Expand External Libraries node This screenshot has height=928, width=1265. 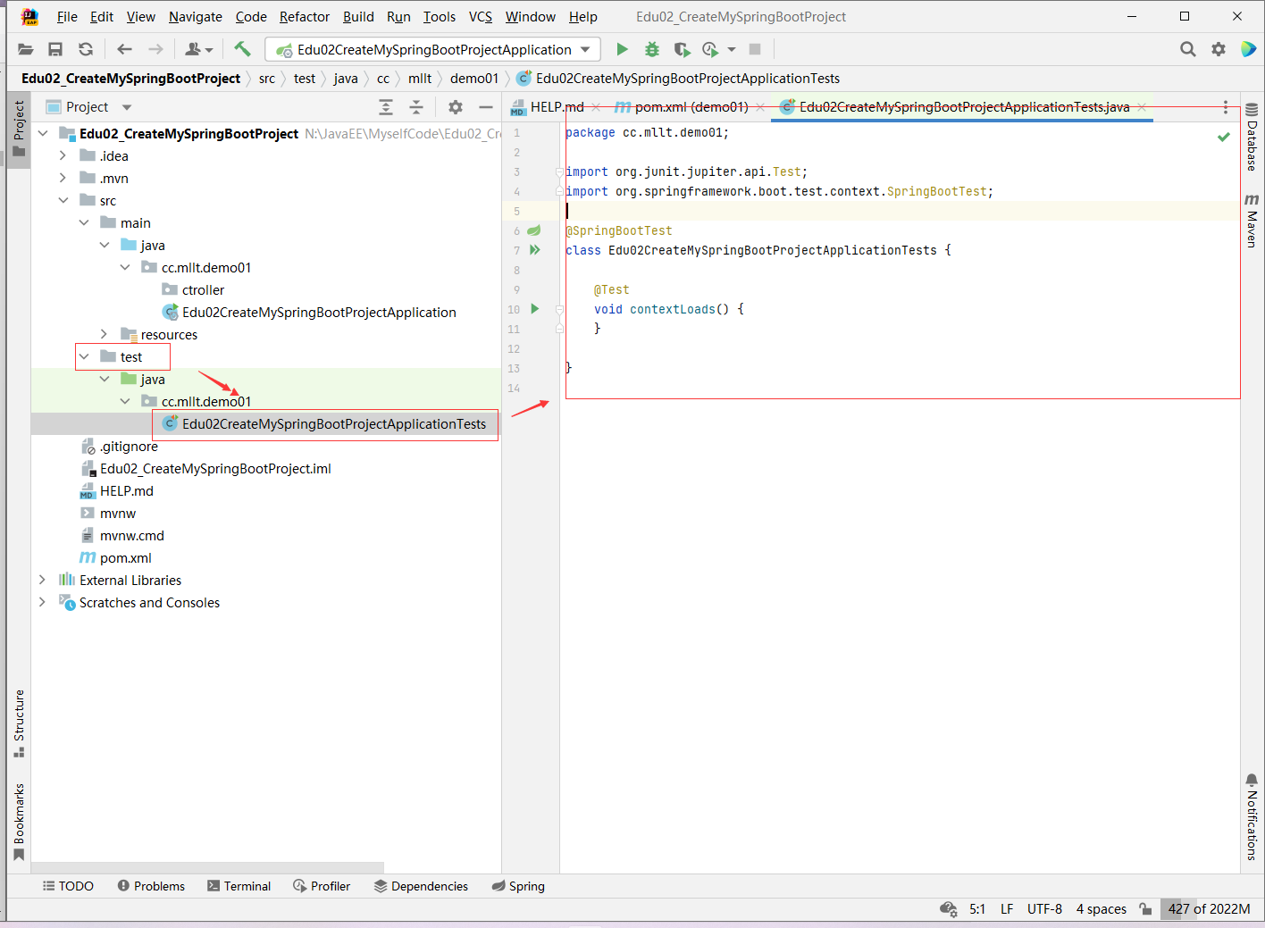[42, 580]
